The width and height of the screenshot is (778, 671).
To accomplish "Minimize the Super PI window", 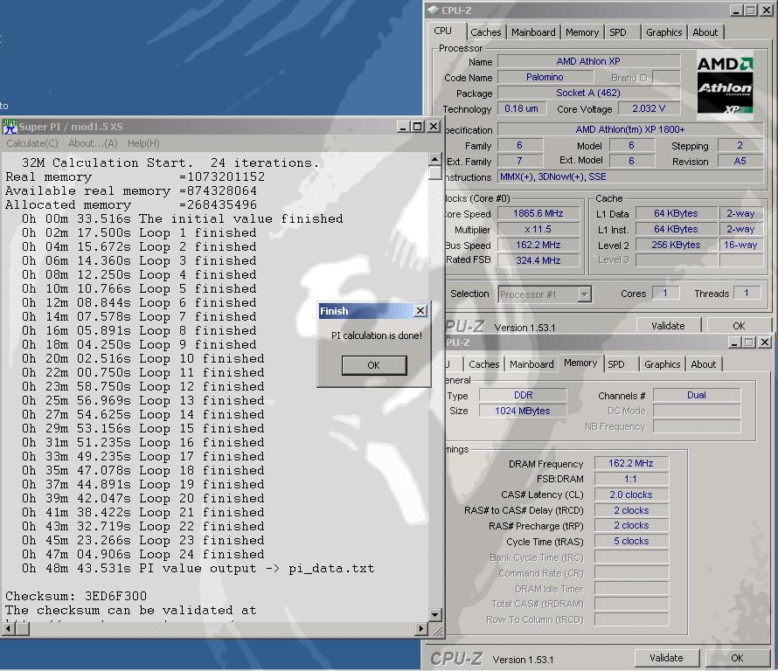I will pyautogui.click(x=403, y=127).
